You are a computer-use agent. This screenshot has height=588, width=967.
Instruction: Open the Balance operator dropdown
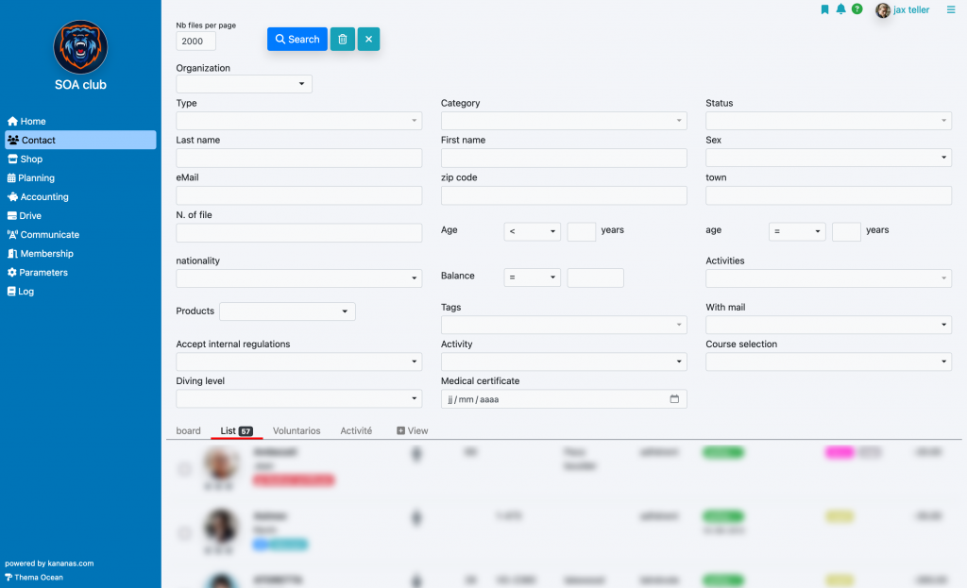pos(533,277)
